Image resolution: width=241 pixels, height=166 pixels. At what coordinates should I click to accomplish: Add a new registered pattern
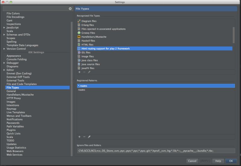(x=80, y=137)
